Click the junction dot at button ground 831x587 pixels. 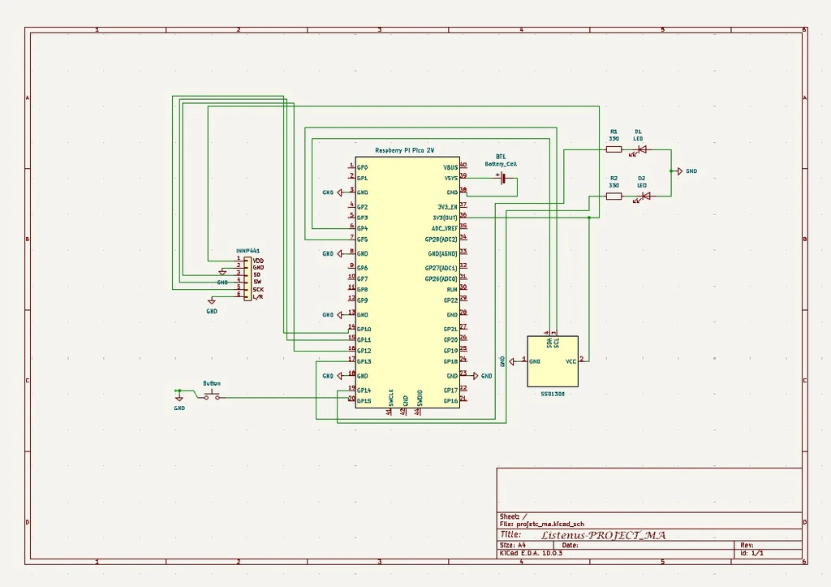coord(179,391)
